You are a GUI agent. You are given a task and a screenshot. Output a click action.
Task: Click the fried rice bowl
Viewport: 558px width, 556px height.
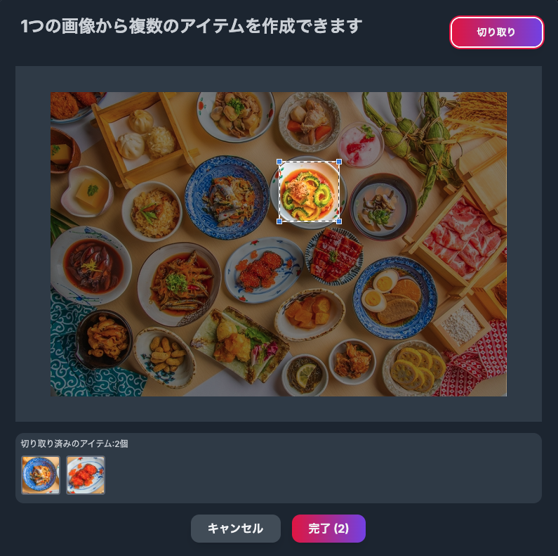pos(153,212)
